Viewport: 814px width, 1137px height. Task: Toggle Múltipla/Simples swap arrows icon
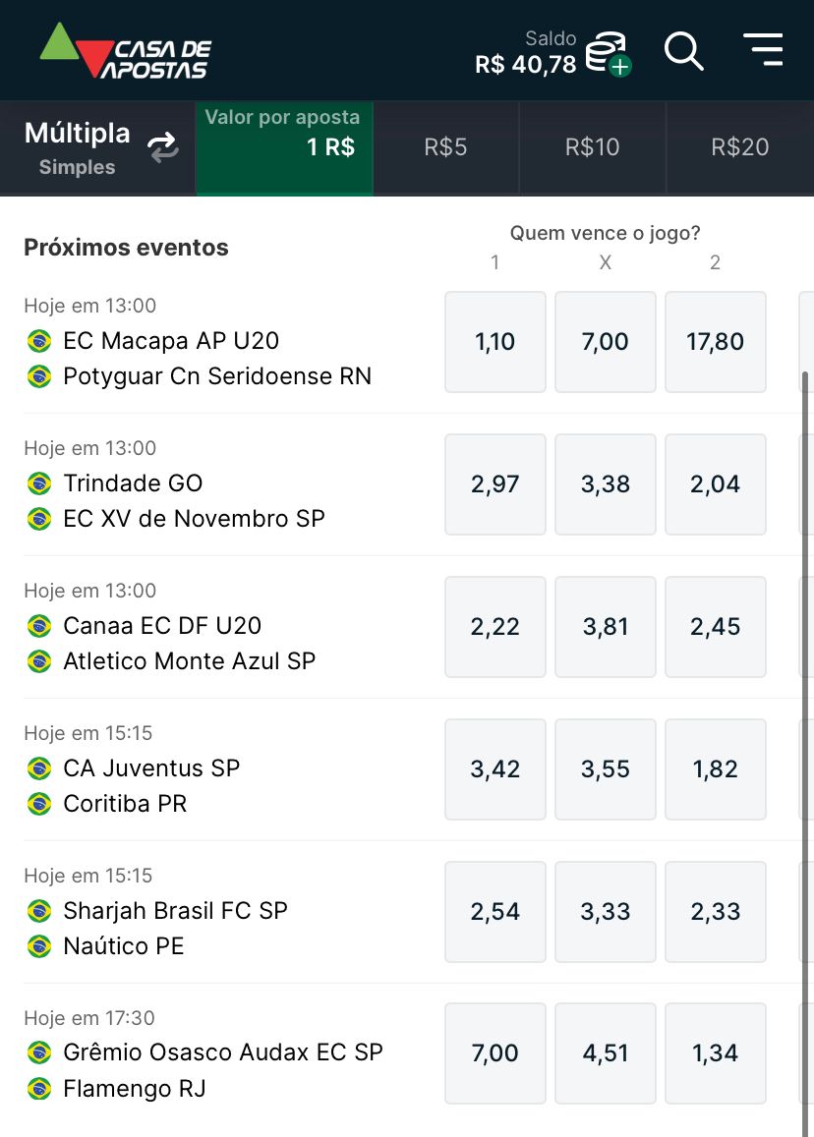(x=163, y=147)
